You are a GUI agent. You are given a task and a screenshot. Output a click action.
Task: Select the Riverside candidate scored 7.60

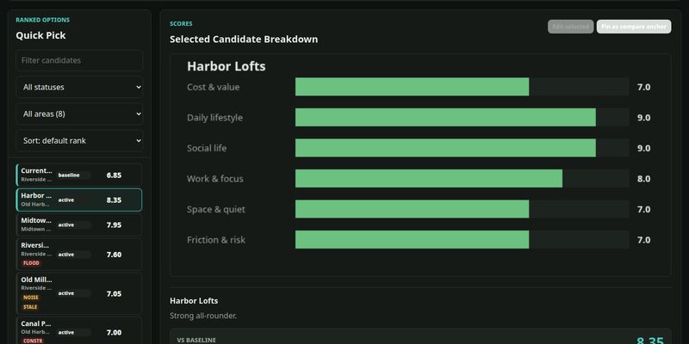[79, 255]
